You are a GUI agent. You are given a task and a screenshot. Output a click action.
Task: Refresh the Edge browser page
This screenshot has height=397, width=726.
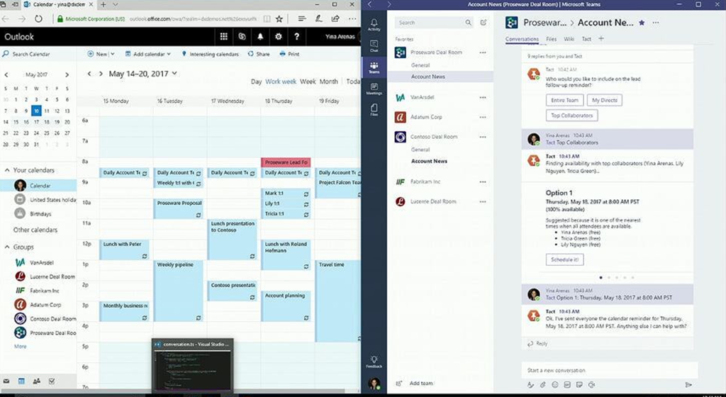click(38, 19)
